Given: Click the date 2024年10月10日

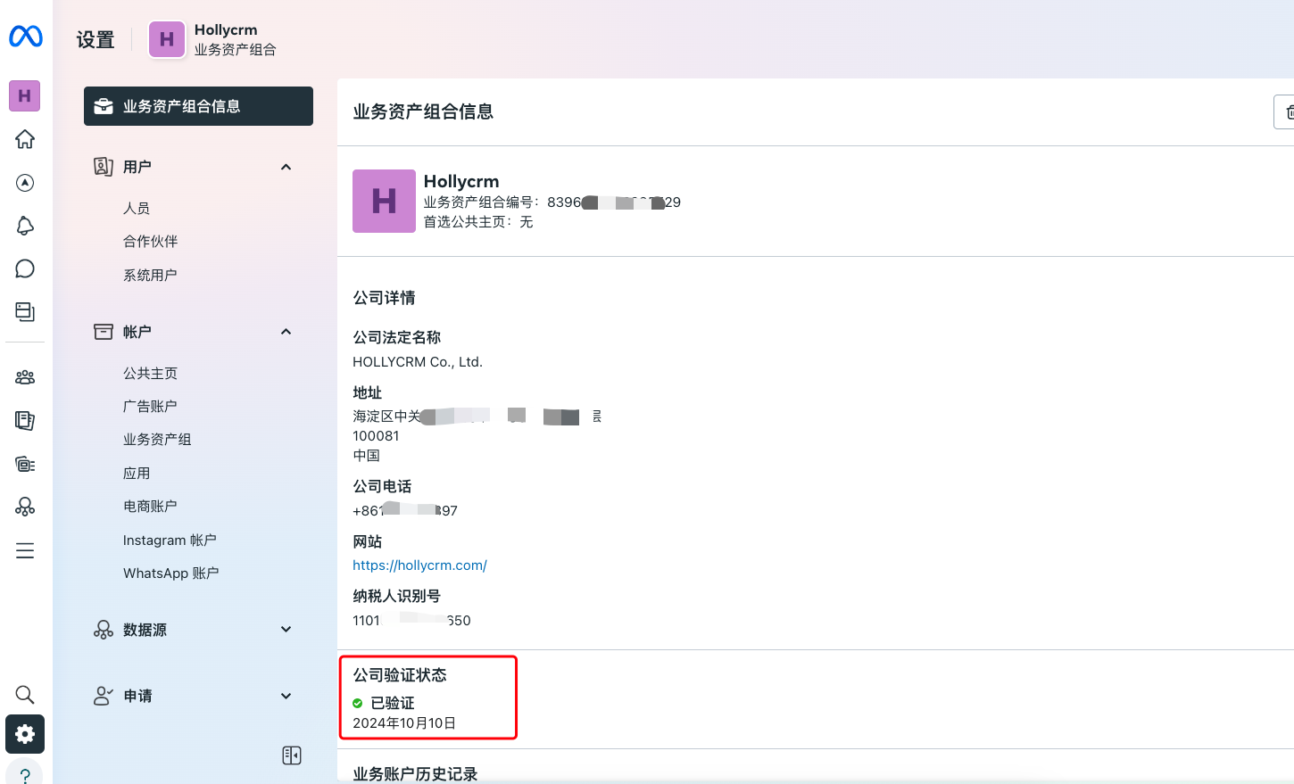Looking at the screenshot, I should 404,723.
